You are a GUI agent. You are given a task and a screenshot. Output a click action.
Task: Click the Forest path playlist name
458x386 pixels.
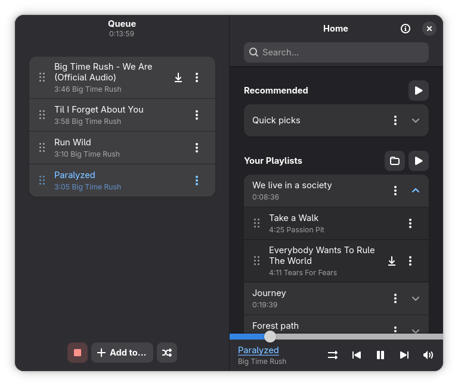point(276,326)
